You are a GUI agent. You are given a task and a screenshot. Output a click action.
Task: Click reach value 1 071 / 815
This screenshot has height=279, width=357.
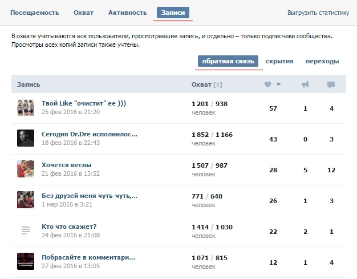click(x=209, y=258)
